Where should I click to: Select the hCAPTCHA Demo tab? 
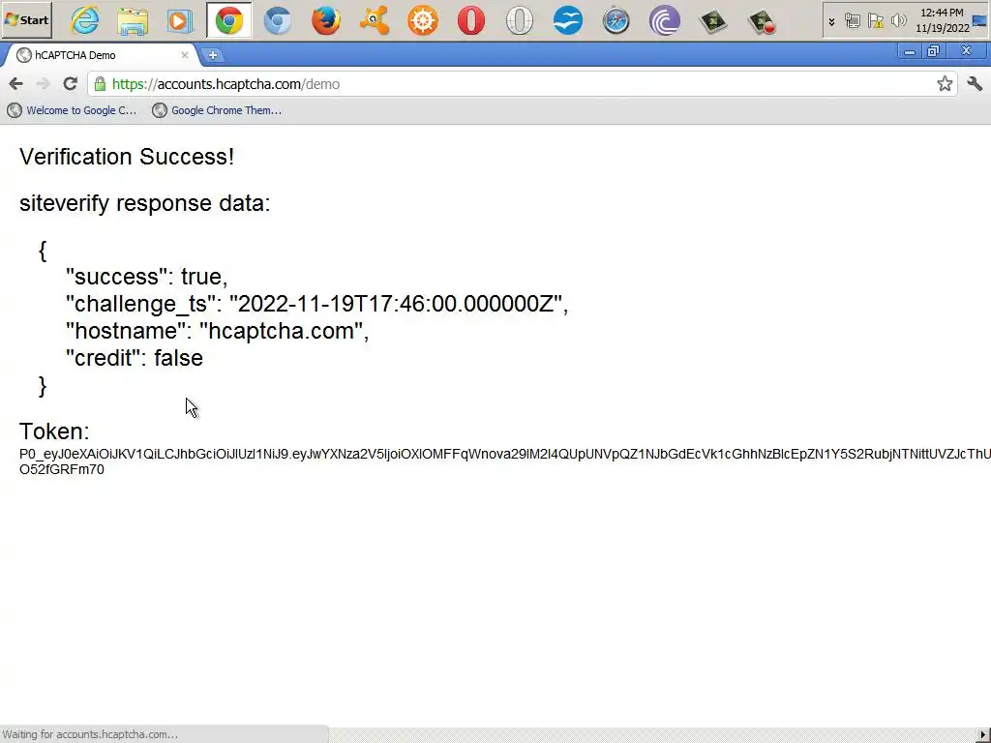[101, 55]
